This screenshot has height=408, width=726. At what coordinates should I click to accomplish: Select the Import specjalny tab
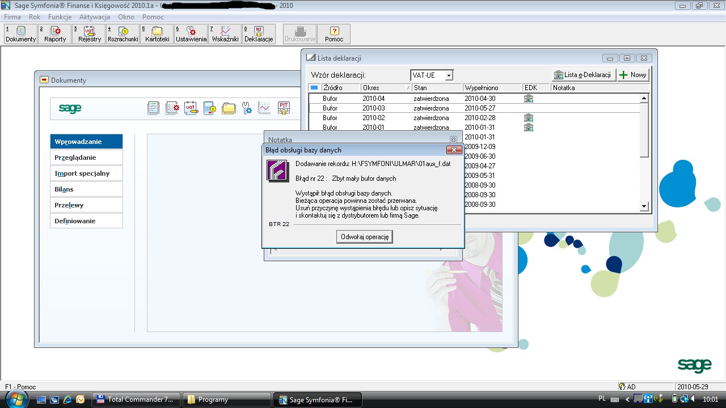coord(86,173)
